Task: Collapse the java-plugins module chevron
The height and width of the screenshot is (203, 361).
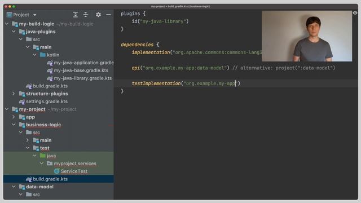Action: [x=14, y=32]
